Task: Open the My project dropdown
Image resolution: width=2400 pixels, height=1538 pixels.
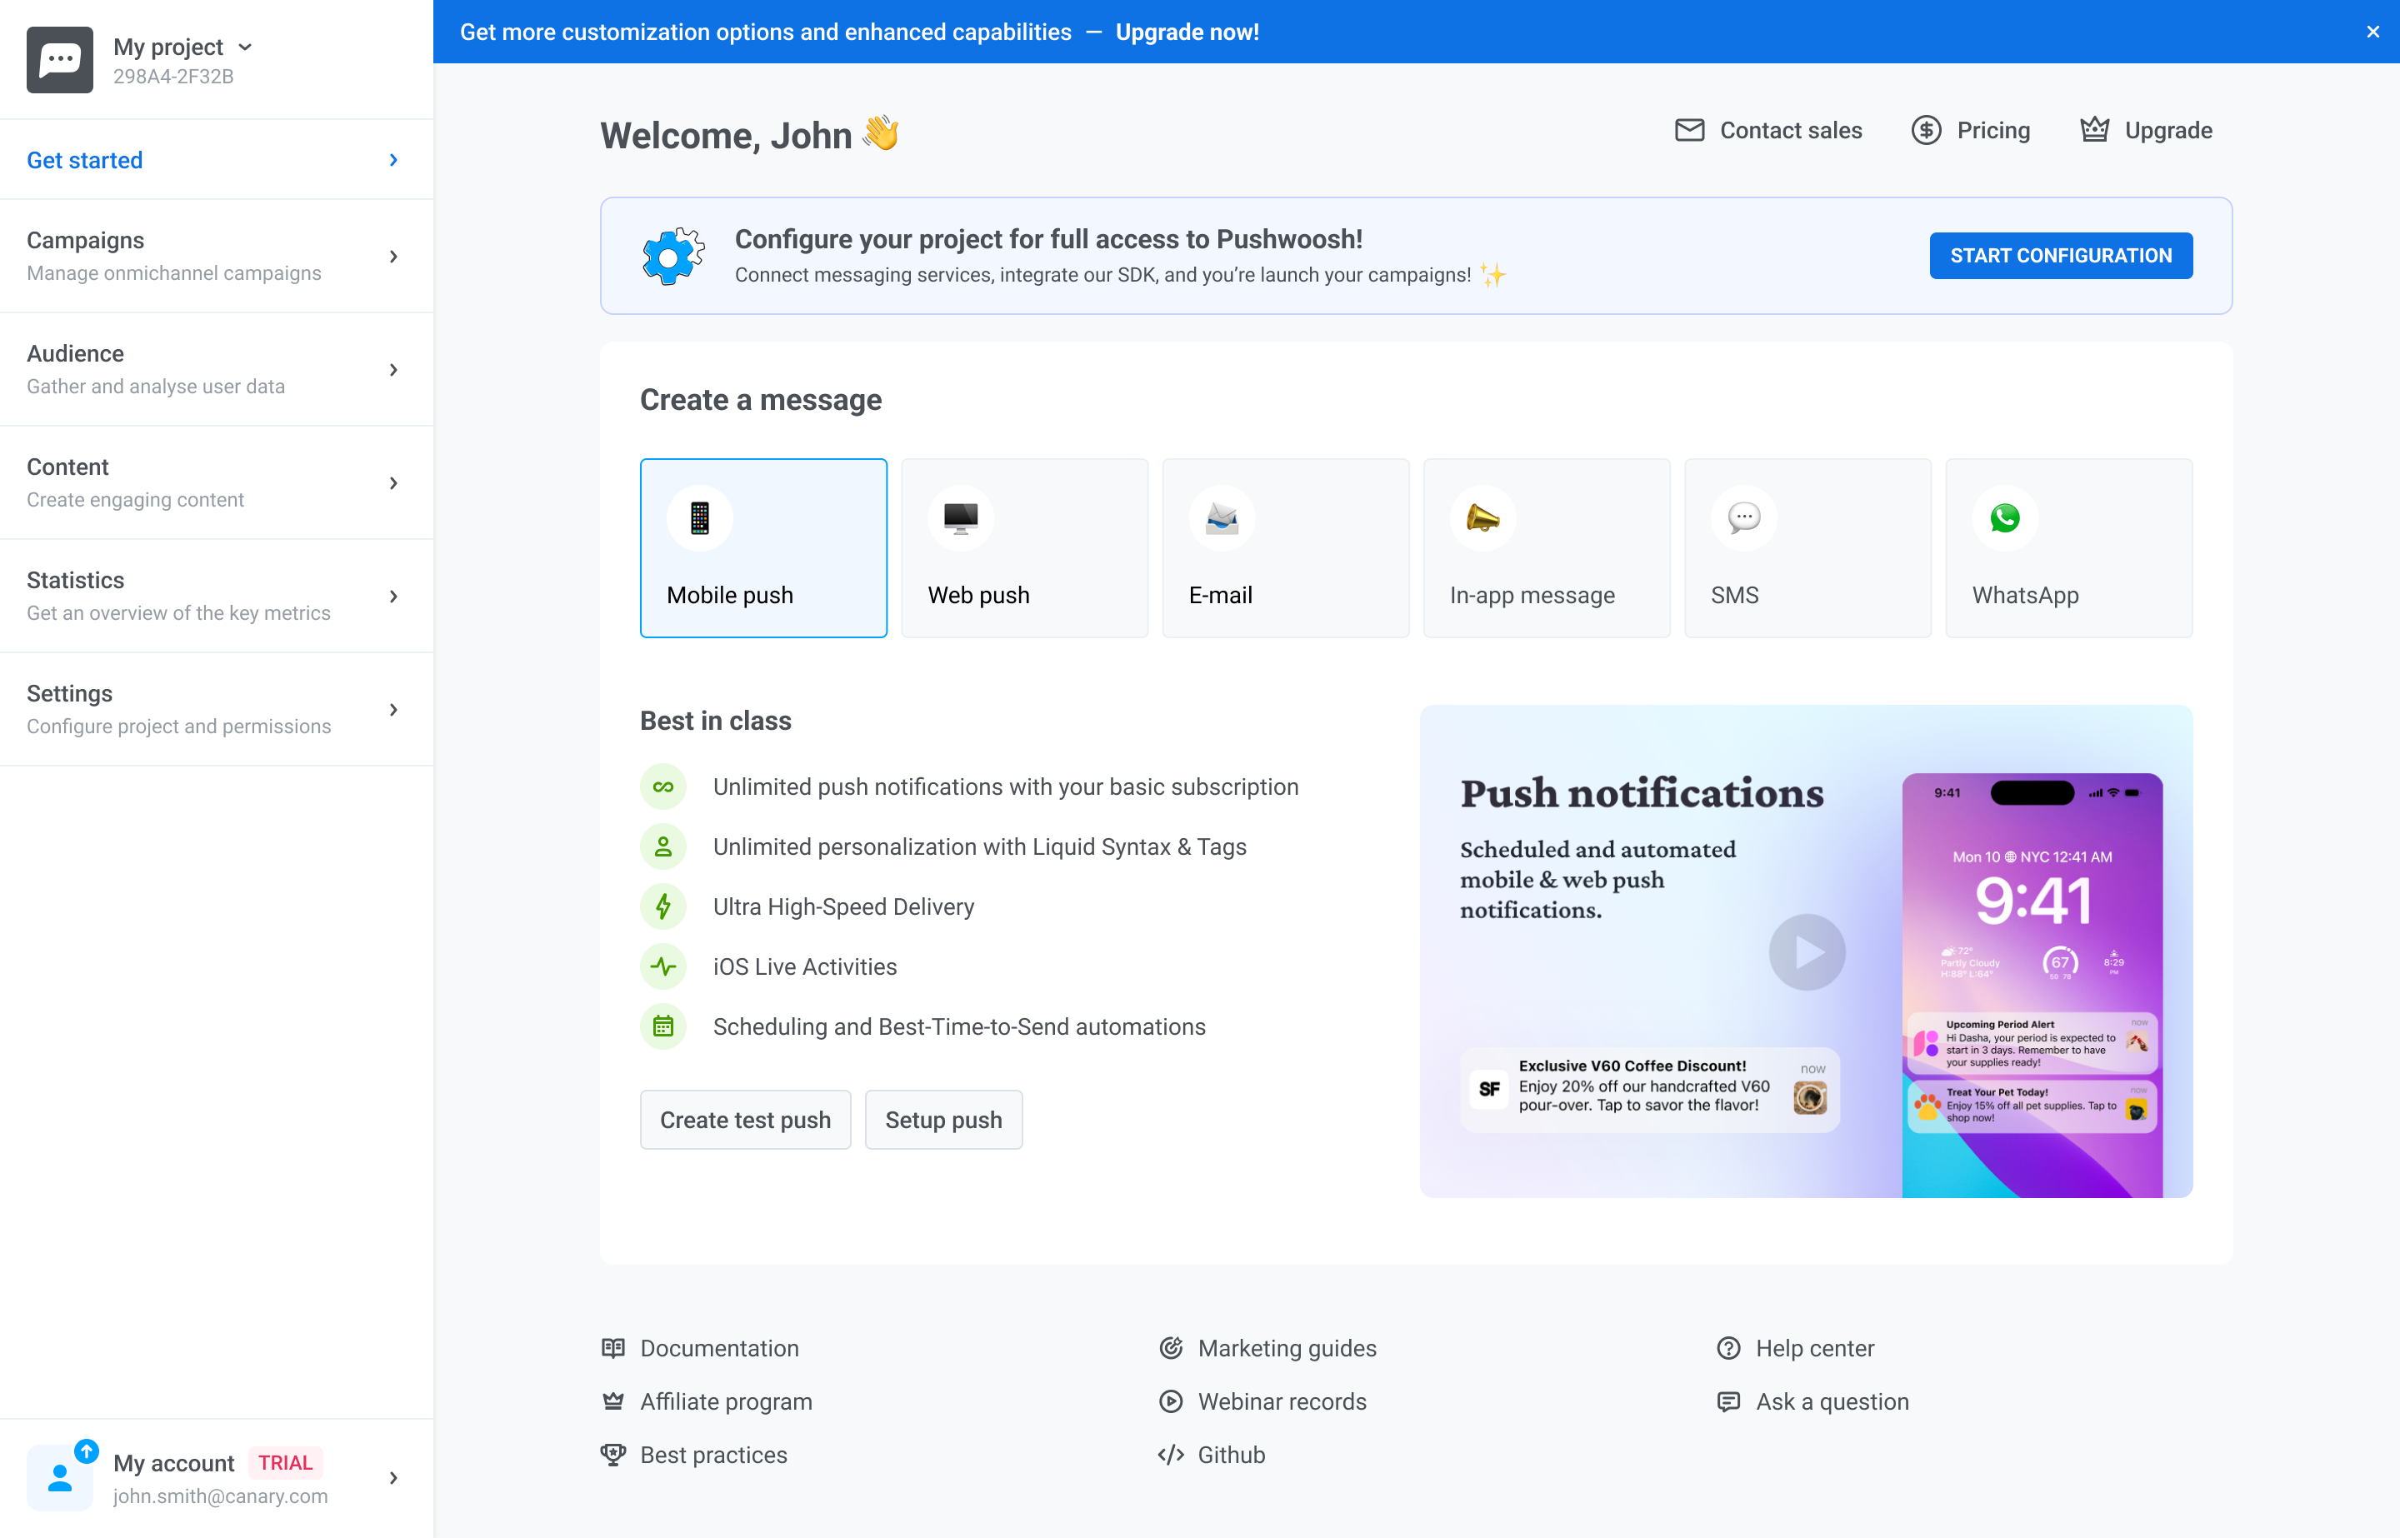Action: point(182,47)
